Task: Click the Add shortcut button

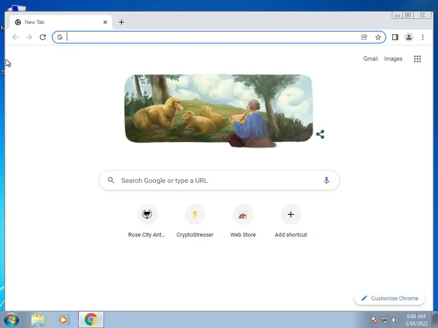Action: click(291, 222)
